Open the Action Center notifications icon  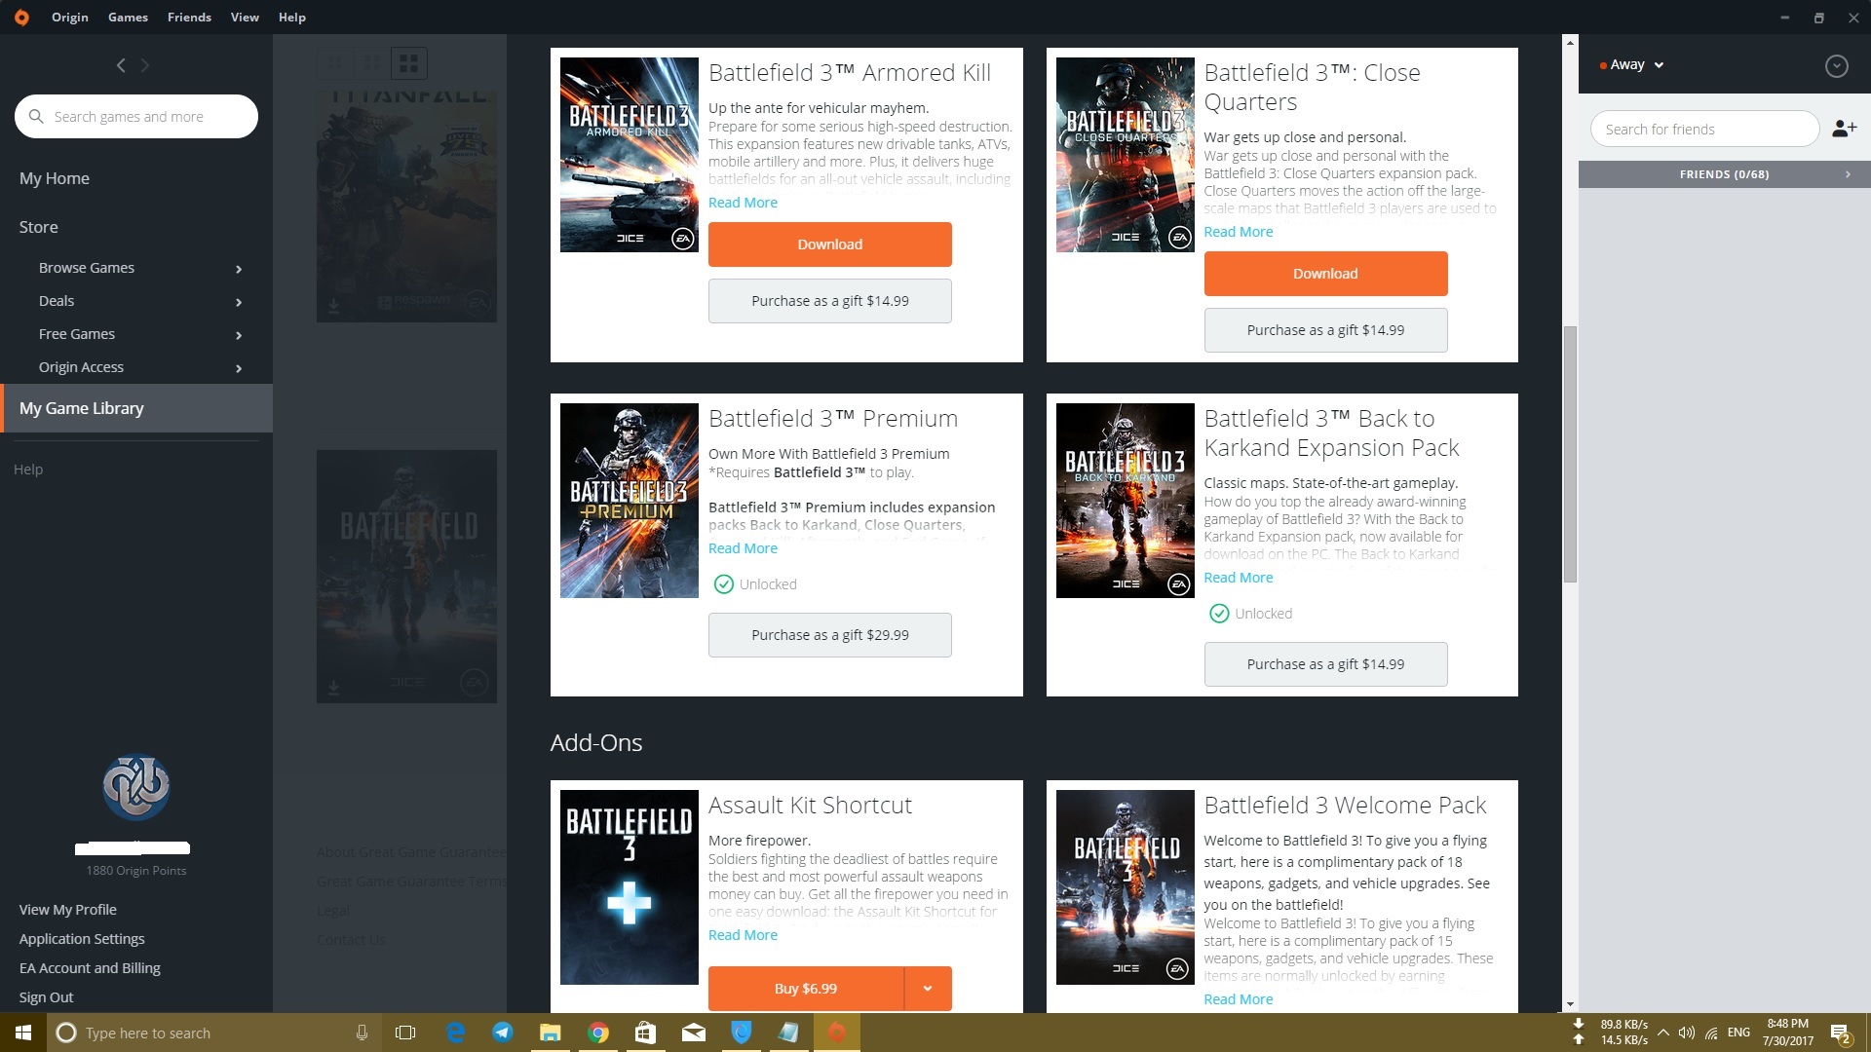point(1841,1033)
